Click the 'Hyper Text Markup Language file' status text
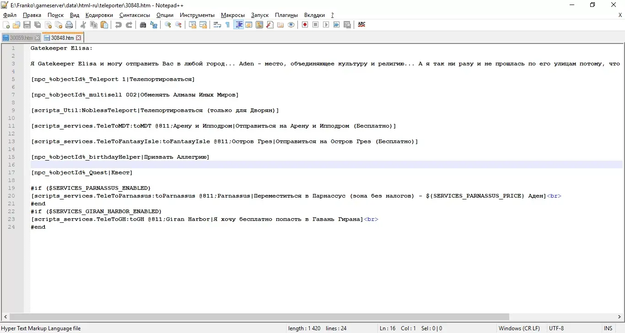 (x=41, y=328)
